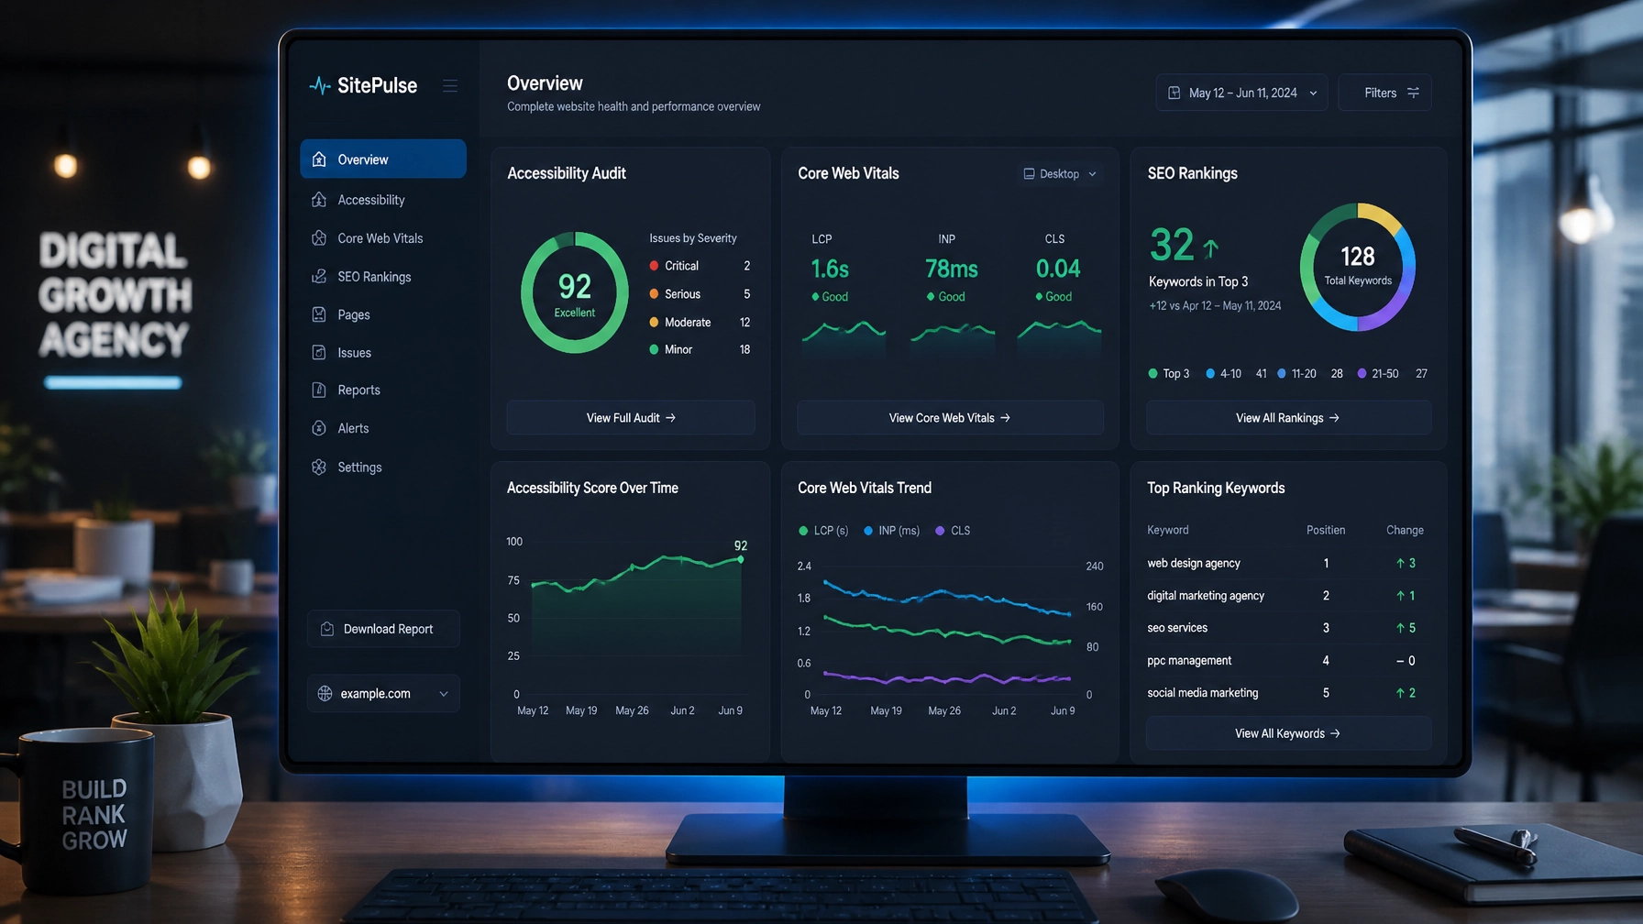
Task: Click the Minor green severity dot
Action: (x=654, y=349)
